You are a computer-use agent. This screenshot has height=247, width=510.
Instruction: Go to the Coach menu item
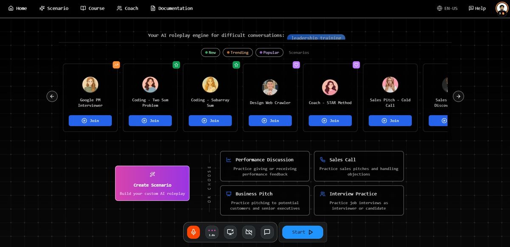tap(127, 8)
